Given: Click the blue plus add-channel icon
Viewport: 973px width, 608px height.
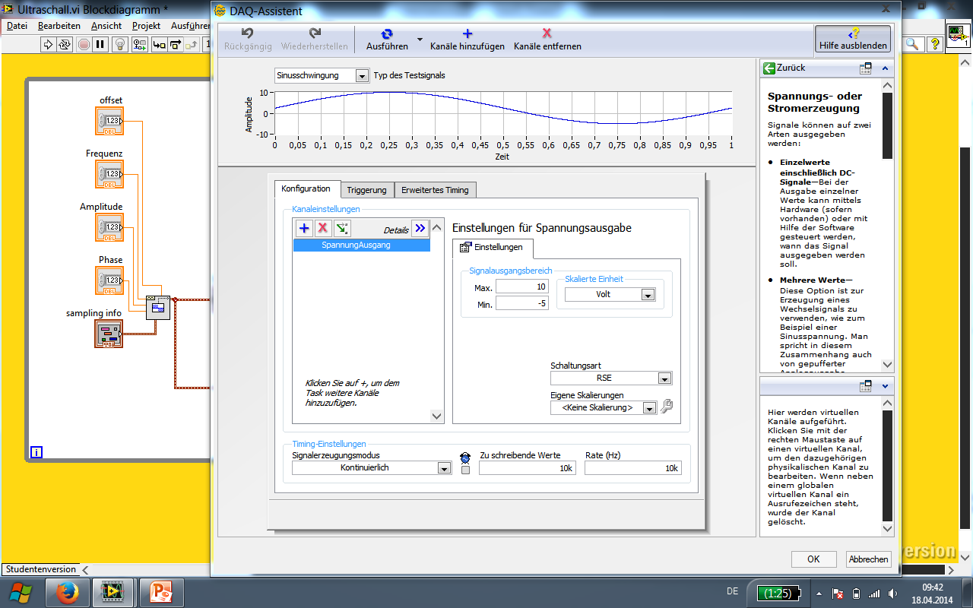Looking at the screenshot, I should [x=304, y=228].
